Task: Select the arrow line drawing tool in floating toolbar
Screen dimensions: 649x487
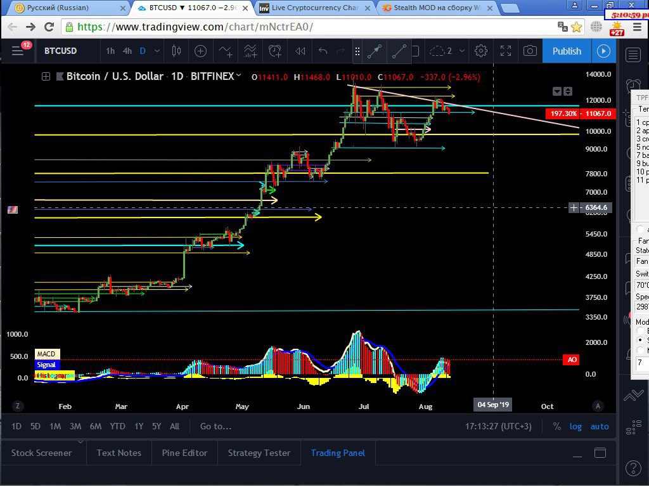Action: [375, 51]
